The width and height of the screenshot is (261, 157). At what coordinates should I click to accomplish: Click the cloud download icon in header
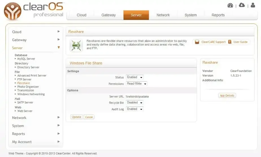pos(242,5)
